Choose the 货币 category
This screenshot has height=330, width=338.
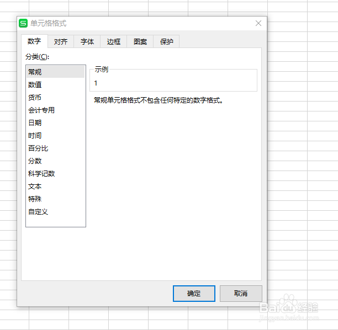point(56,97)
